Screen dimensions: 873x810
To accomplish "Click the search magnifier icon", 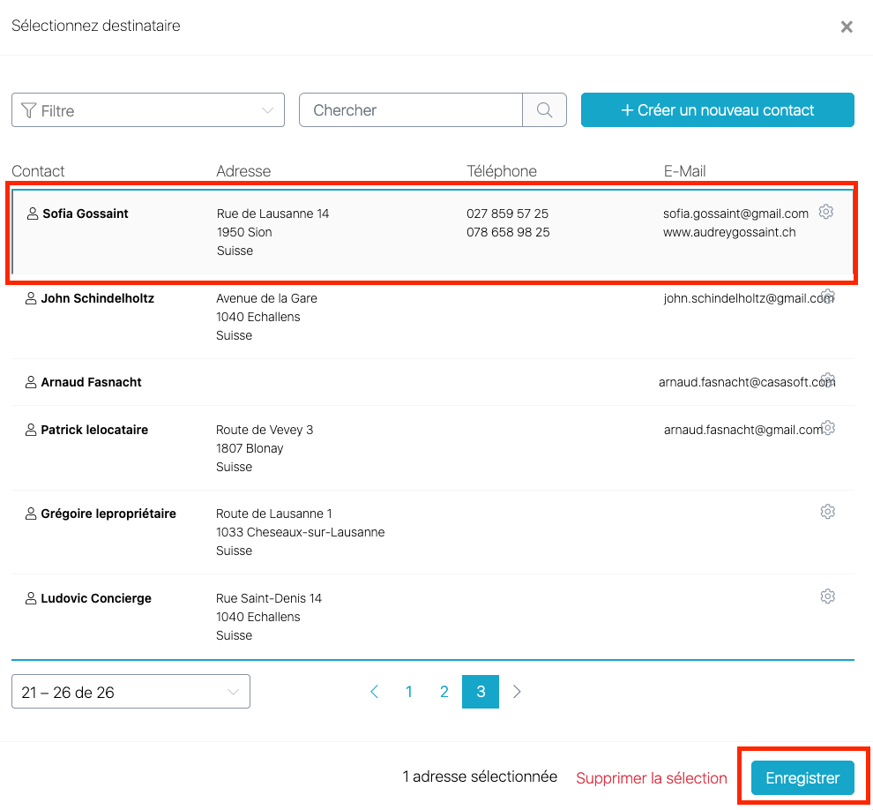I will pos(544,110).
